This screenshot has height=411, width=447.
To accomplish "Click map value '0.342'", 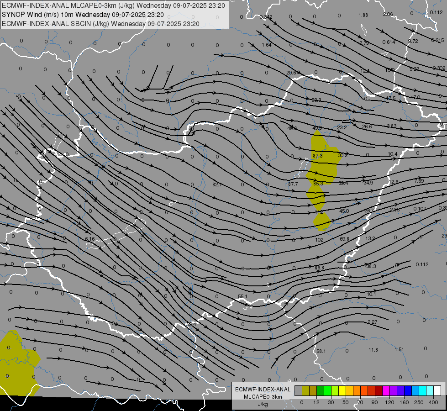I will 266,17.
